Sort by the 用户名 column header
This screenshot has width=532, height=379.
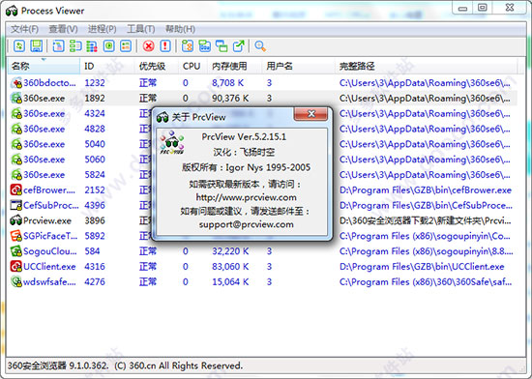(299, 66)
